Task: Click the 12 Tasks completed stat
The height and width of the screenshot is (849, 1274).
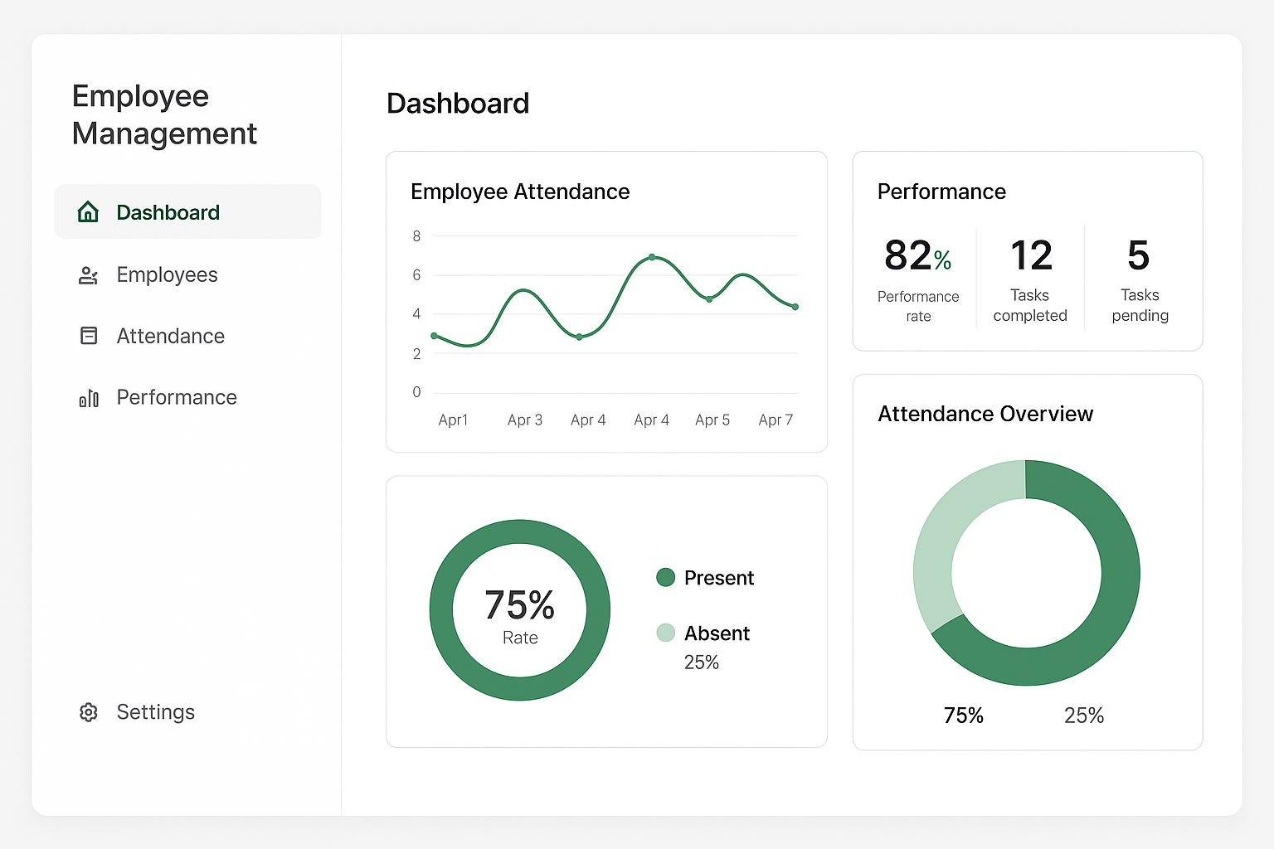Action: 1030,257
